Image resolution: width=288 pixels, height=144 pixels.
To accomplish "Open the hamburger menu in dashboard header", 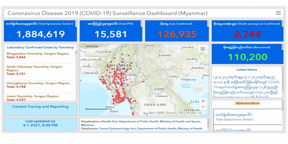I will pyautogui.click(x=278, y=13).
